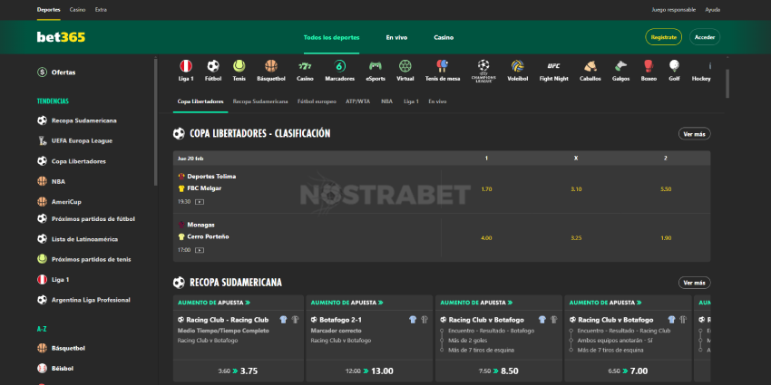The width and height of the screenshot is (771, 385).
Task: Pick the draw odds 3.25
Action: 576,237
